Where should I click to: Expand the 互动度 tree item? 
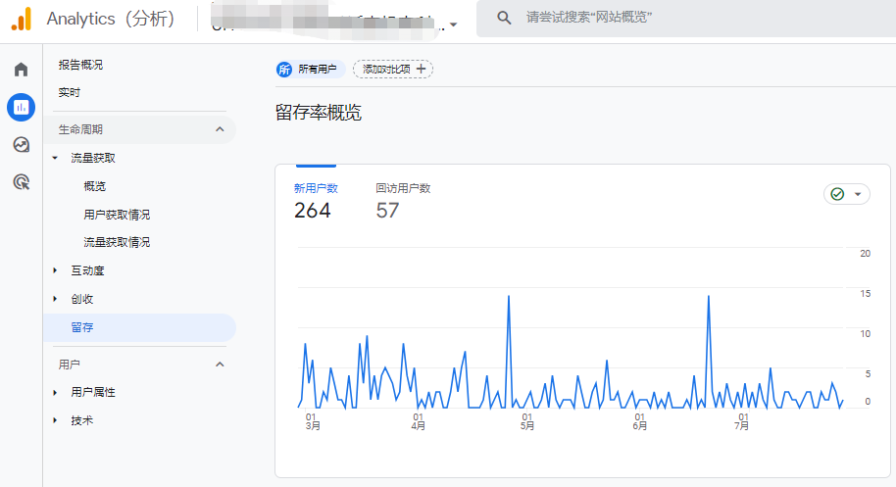[x=55, y=270]
